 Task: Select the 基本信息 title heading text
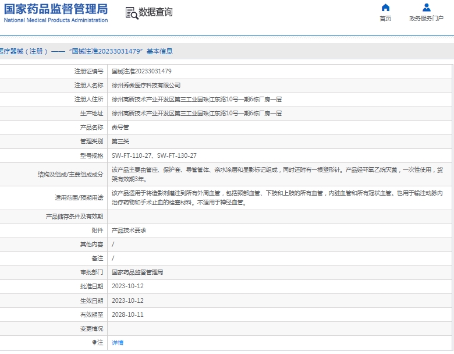click(159, 51)
